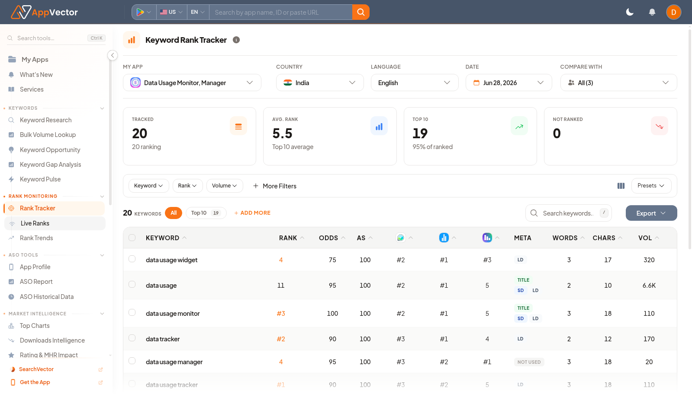Screen dimensions: 692x394
Task: Click the Tracked card list icon
Action: (x=238, y=126)
